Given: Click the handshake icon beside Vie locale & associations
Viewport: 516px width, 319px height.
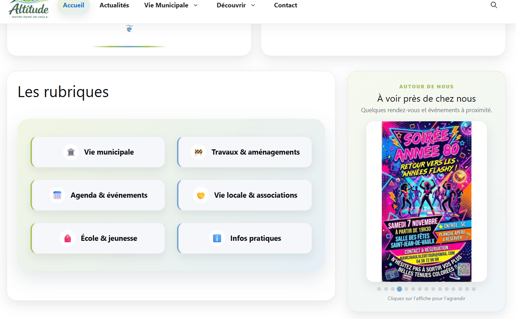Looking at the screenshot, I should pos(201,195).
